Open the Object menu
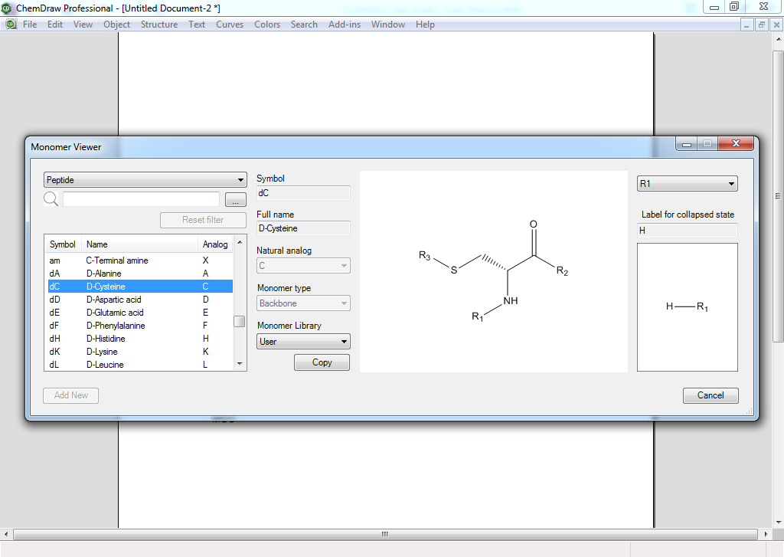This screenshot has width=784, height=557. 116,24
